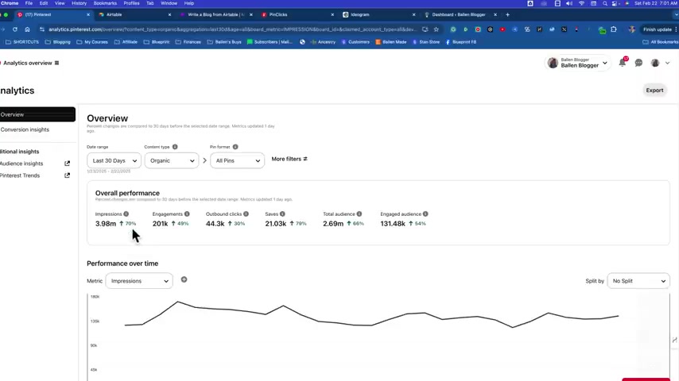
Task: Click the 131.48k engaged audience value
Action: [393, 224]
